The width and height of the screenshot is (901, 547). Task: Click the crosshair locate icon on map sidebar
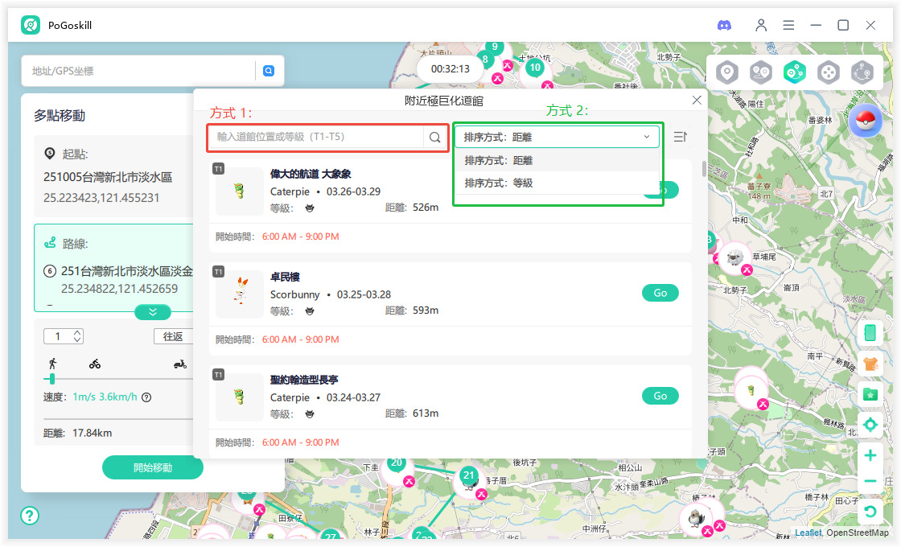pos(870,424)
